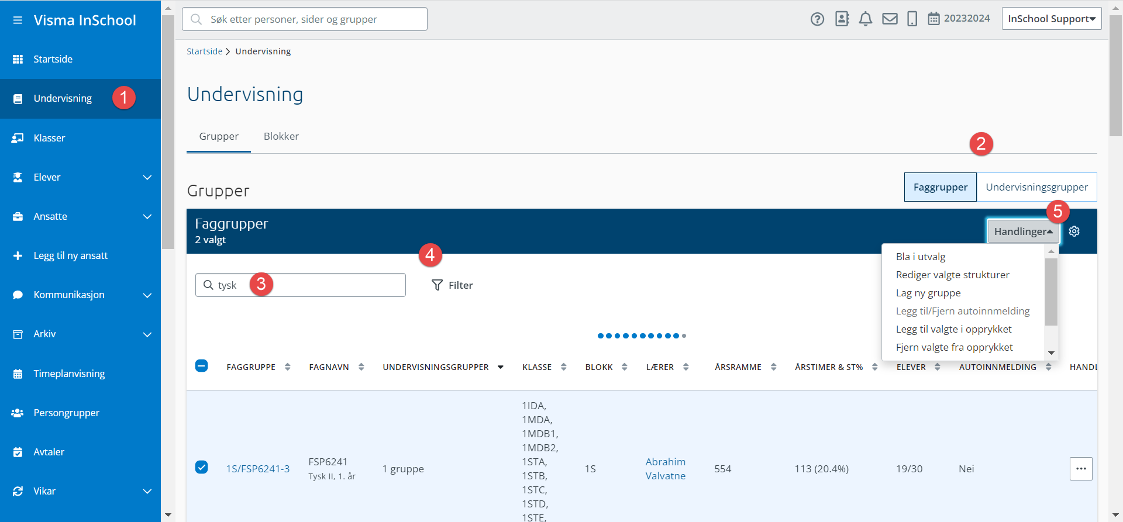Choose Legg til/Fjern autoinnmelding
The width and height of the screenshot is (1123, 522).
963,311
